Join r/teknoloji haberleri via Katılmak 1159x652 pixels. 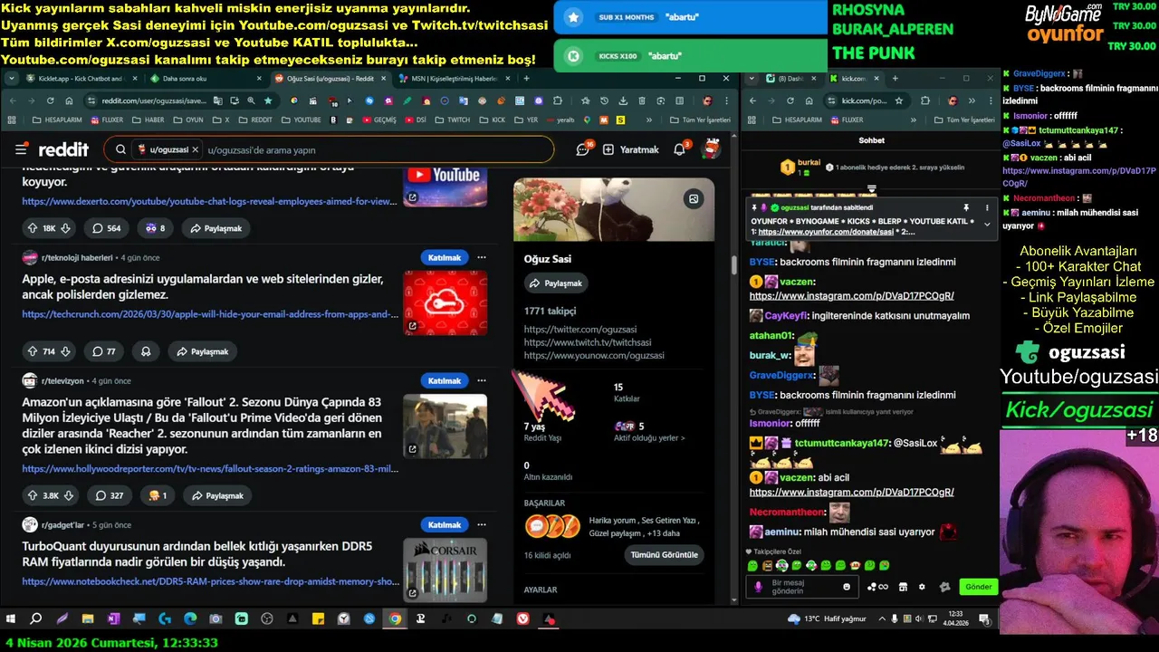point(445,257)
